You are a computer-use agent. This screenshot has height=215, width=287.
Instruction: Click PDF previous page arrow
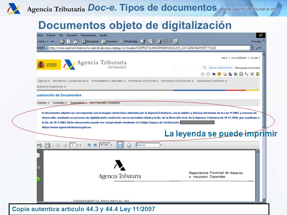click(x=58, y=145)
